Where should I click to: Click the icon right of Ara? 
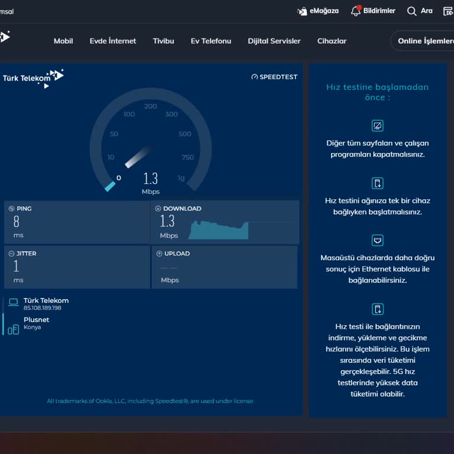tap(448, 11)
